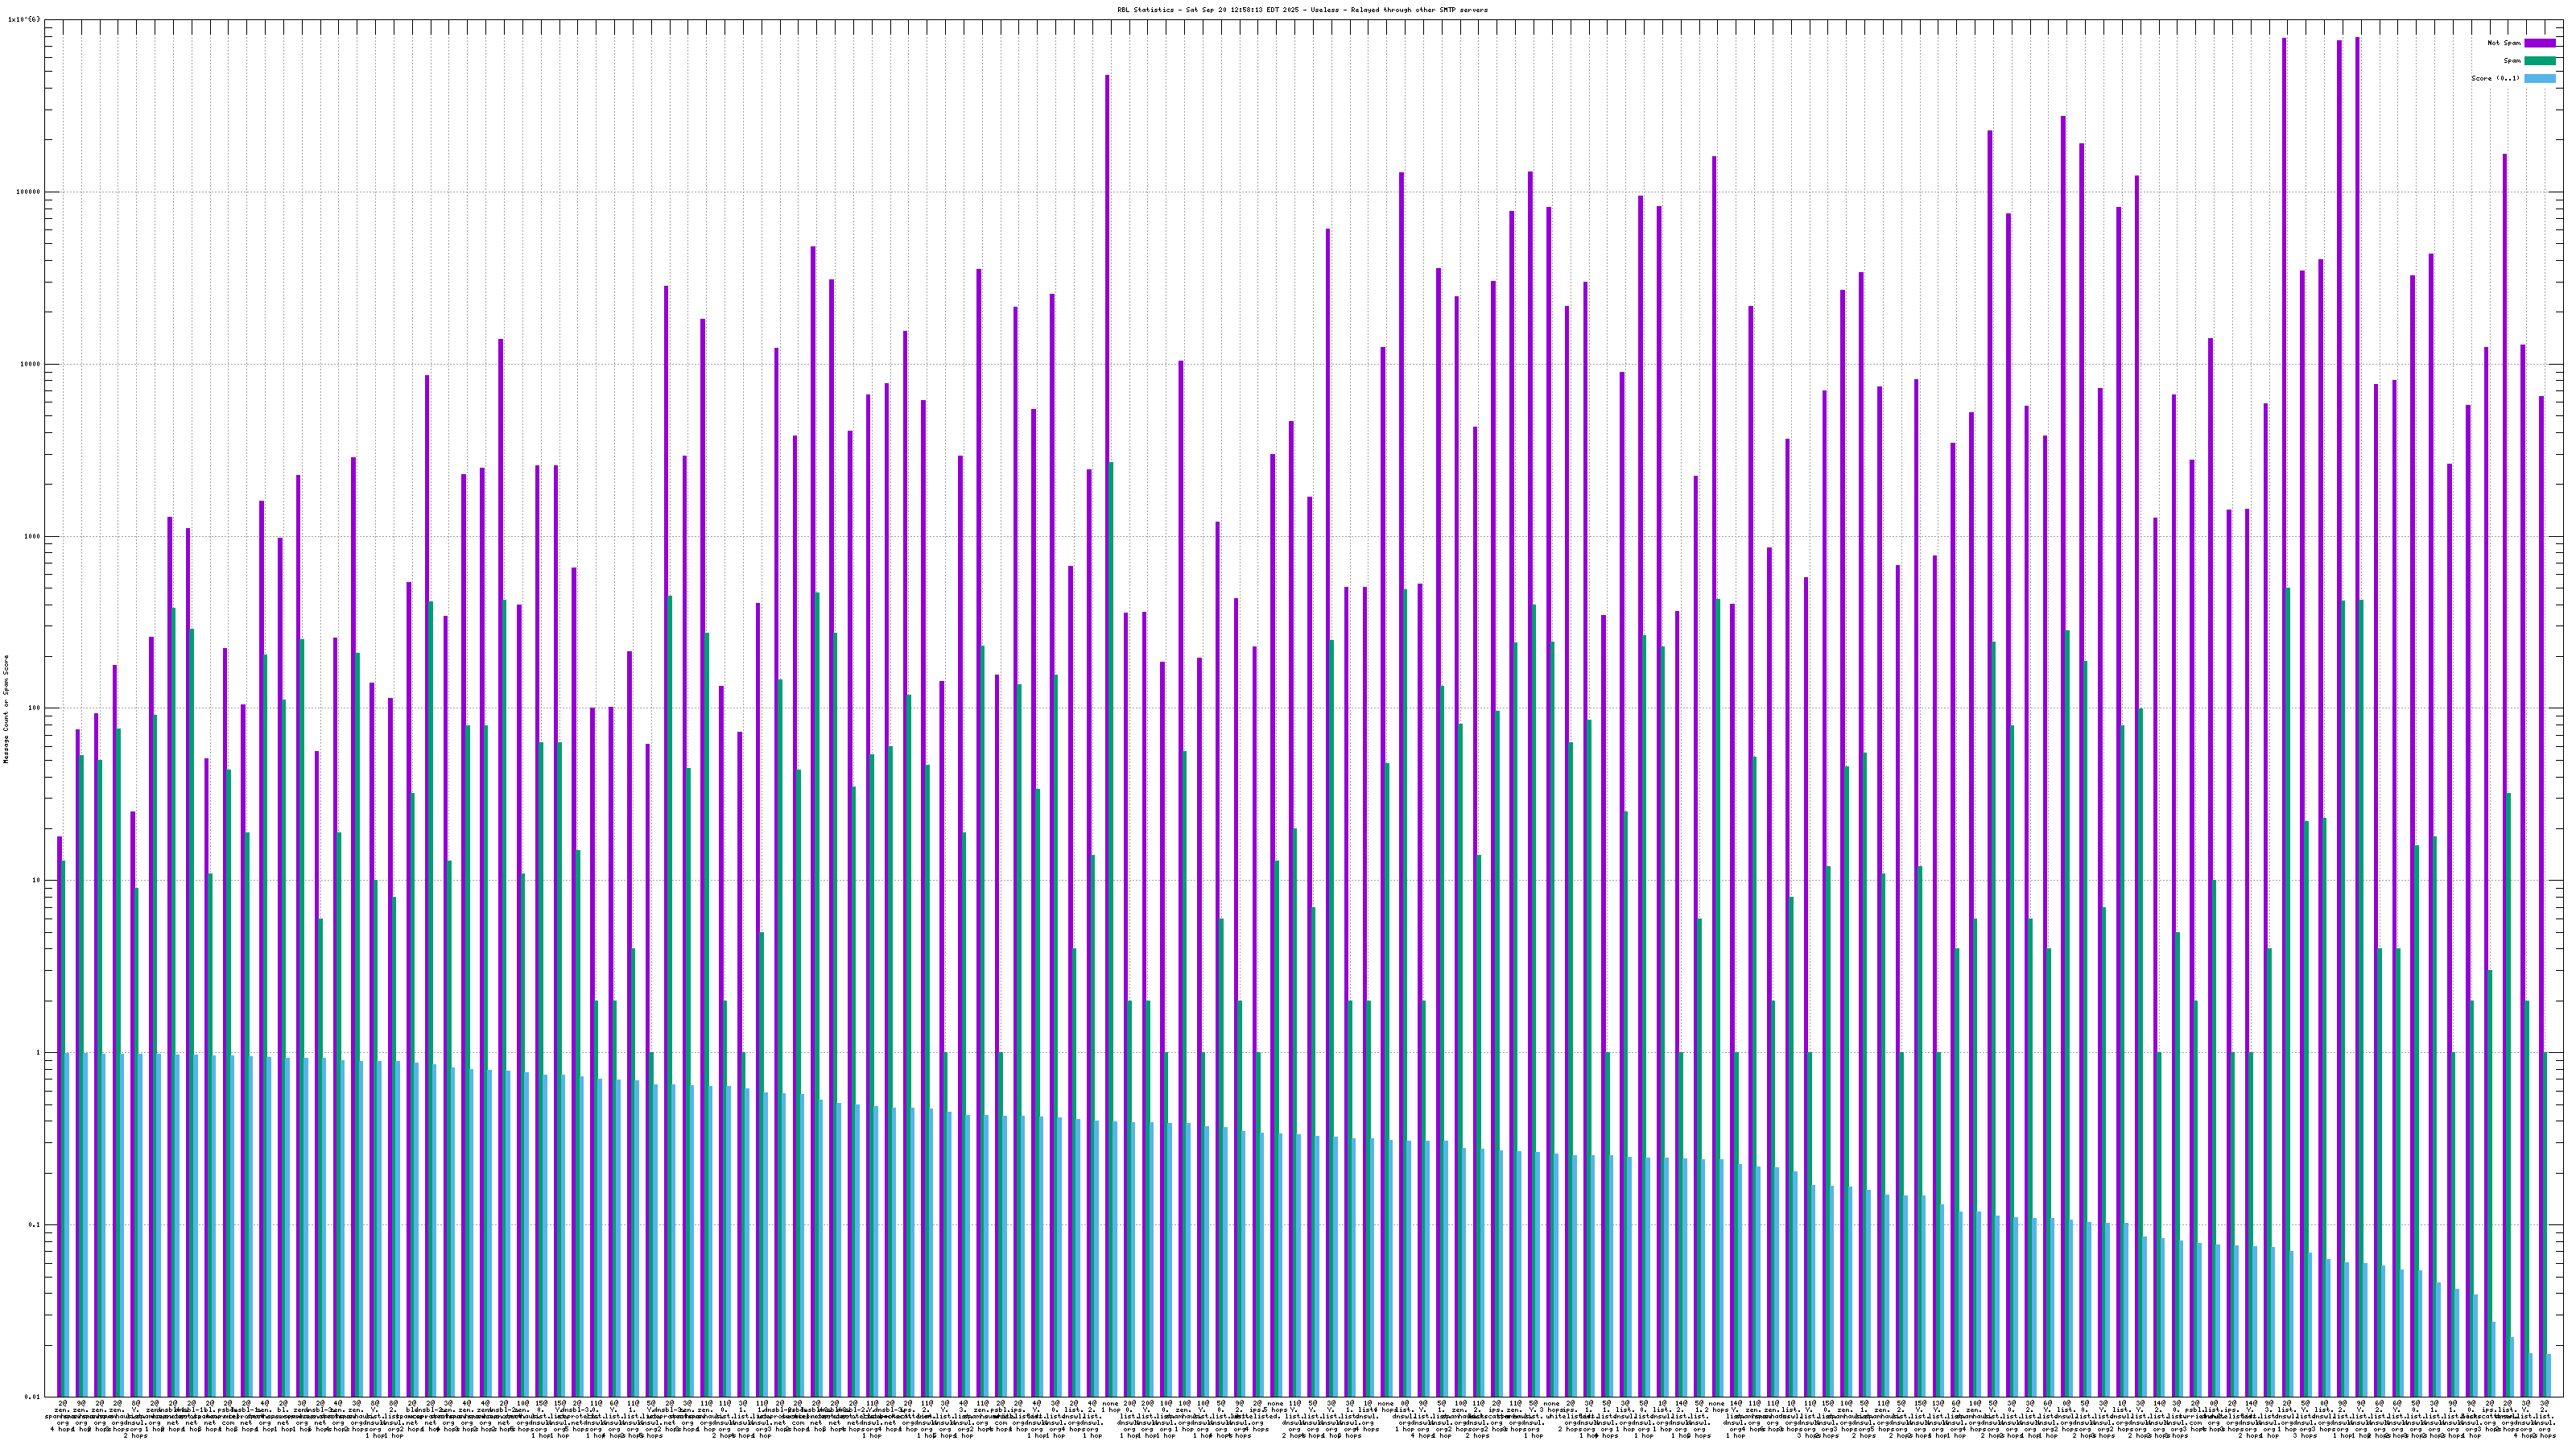Click the 'Score (0..1)' legend label text
This screenshot has width=2576, height=1449.
click(x=2495, y=78)
